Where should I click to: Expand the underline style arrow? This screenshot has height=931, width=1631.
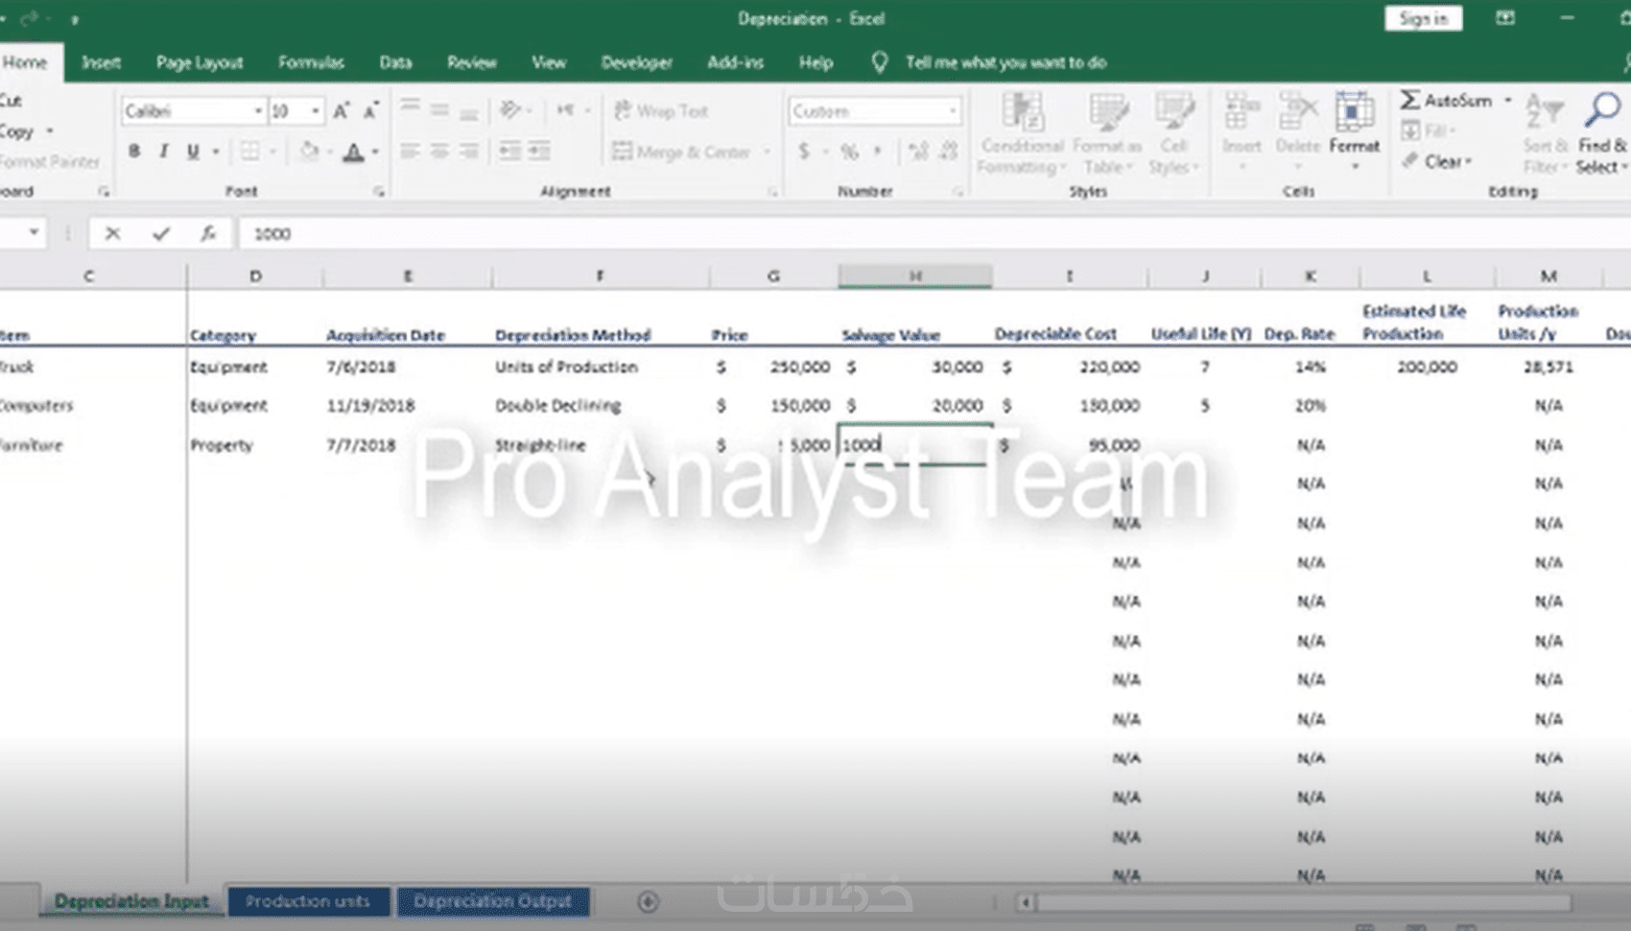point(216,152)
